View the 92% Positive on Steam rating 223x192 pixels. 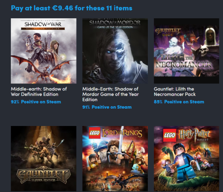tap(36, 102)
